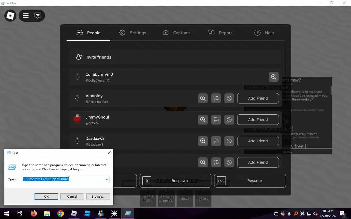Click the water droplet tray icon
The height and width of the screenshot is (219, 351).
coord(289,214)
